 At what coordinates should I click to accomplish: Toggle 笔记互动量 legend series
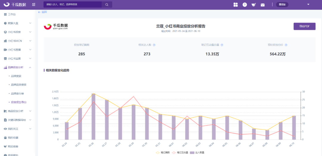(x=180, y=152)
